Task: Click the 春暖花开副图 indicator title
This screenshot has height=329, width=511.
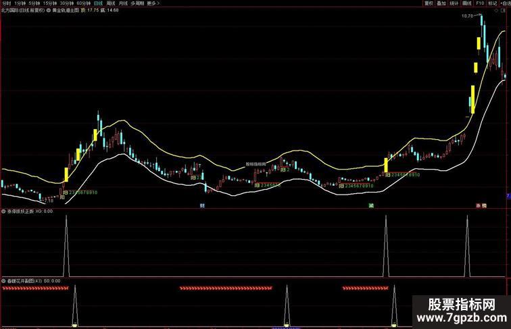Action: click(x=20, y=280)
